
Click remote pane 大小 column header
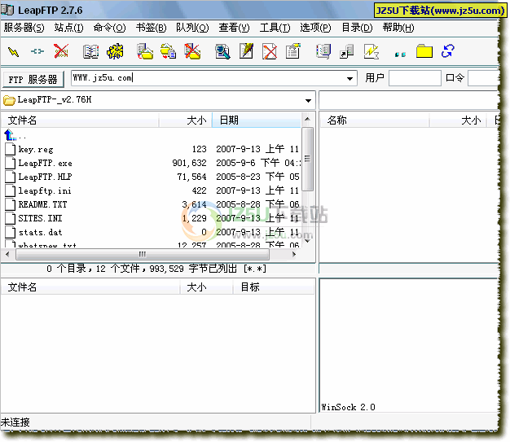[x=457, y=120]
